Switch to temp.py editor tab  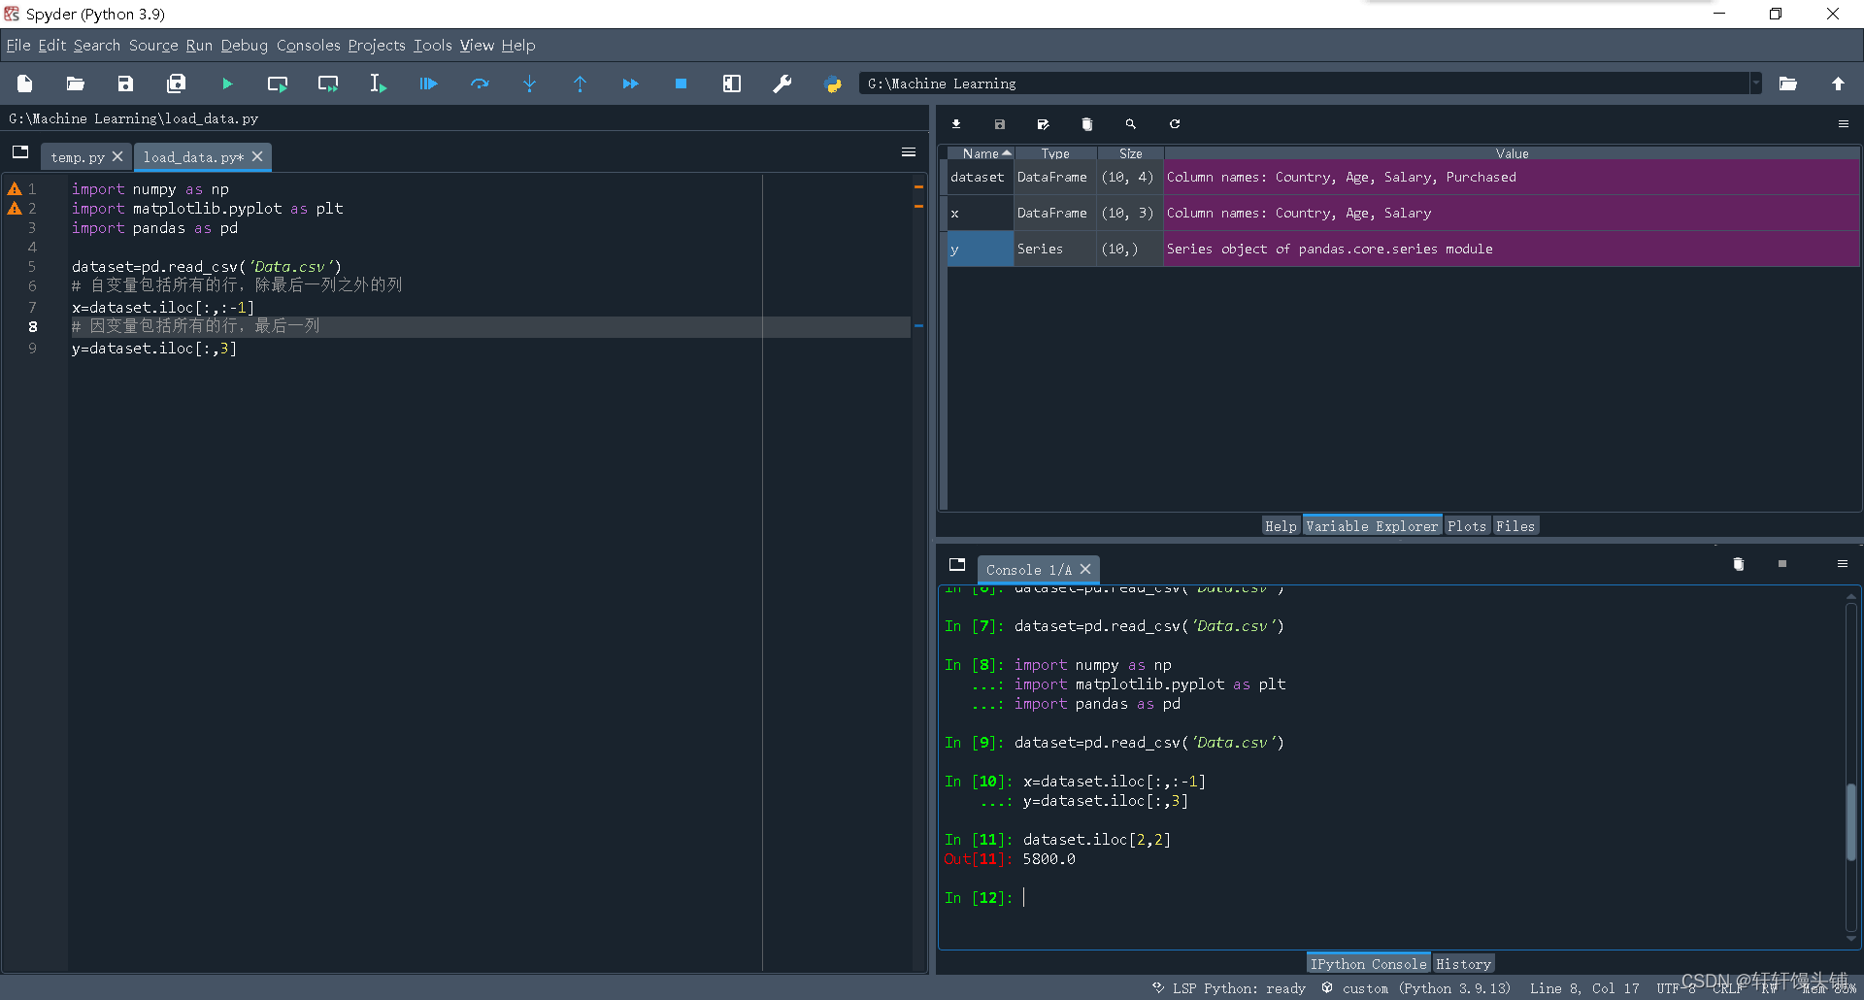point(78,157)
